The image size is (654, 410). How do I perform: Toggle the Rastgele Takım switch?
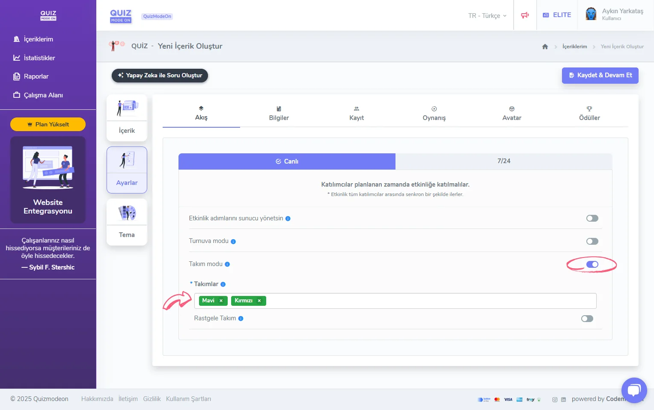coord(587,319)
